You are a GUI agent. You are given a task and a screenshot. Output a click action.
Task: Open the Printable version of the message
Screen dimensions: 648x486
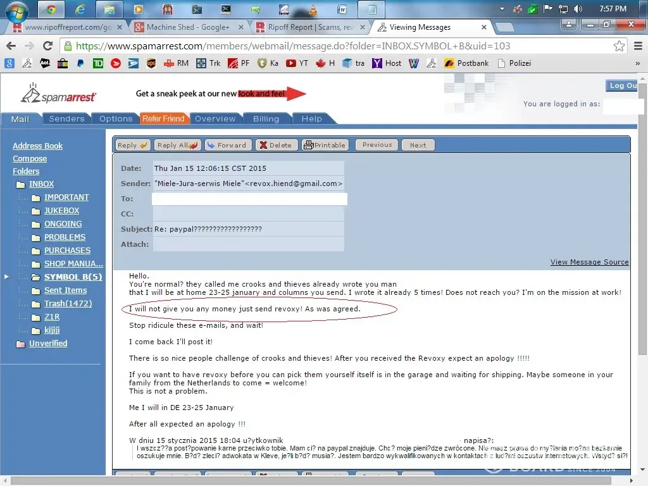[x=325, y=145]
